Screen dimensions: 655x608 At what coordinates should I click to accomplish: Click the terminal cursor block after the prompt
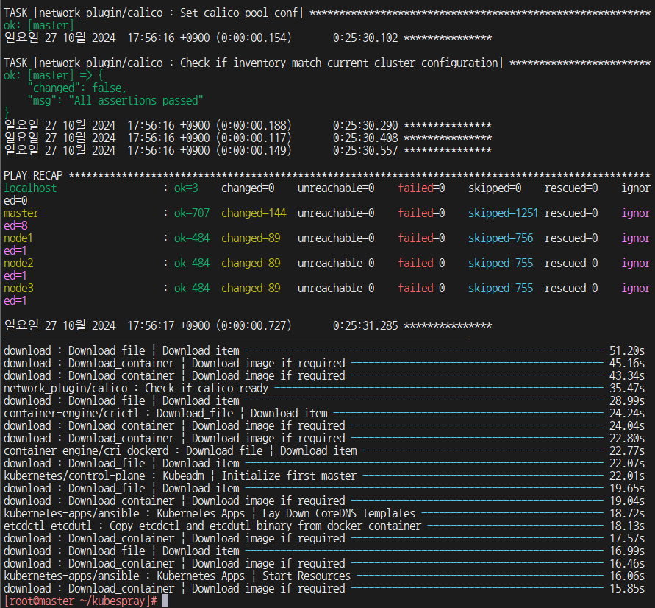[x=165, y=601]
